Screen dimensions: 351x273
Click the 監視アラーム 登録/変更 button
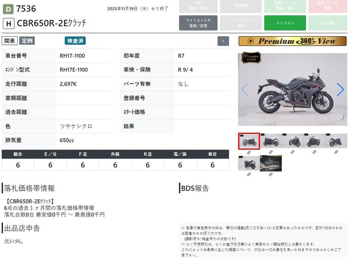(x=285, y=6)
